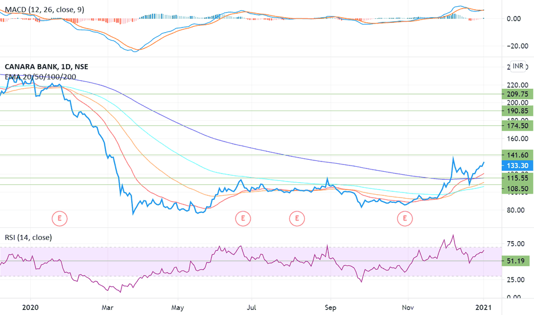
Task: Click the late June earnings E marker
Action: pyautogui.click(x=243, y=218)
